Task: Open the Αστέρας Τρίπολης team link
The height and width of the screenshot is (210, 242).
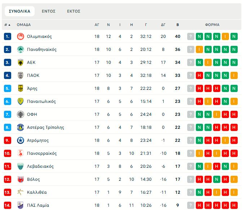Action: click(x=45, y=127)
